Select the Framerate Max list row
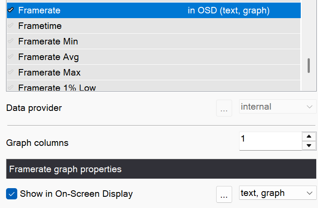The height and width of the screenshot is (208, 318). (129, 72)
